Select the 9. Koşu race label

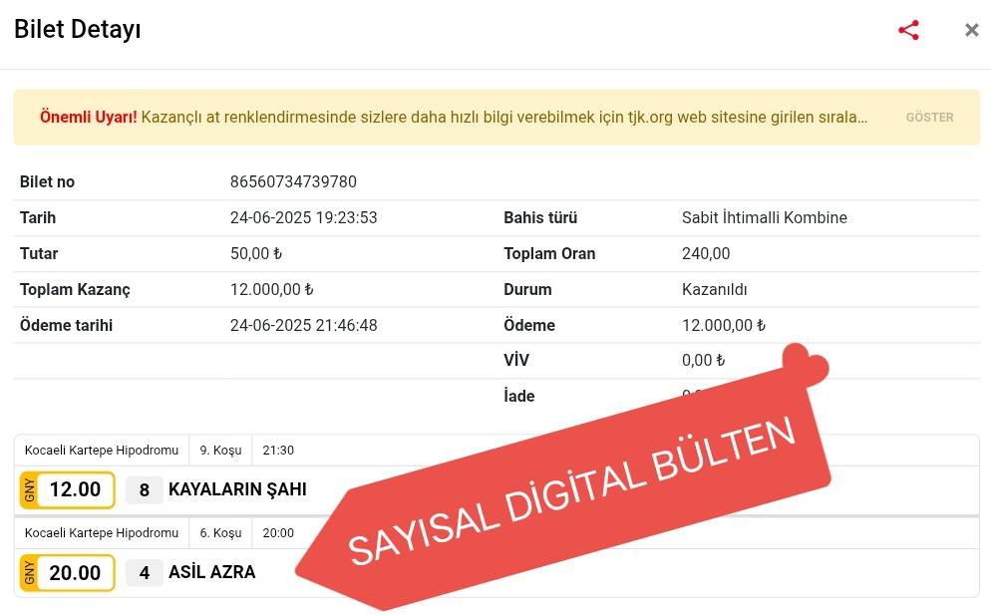coord(220,451)
